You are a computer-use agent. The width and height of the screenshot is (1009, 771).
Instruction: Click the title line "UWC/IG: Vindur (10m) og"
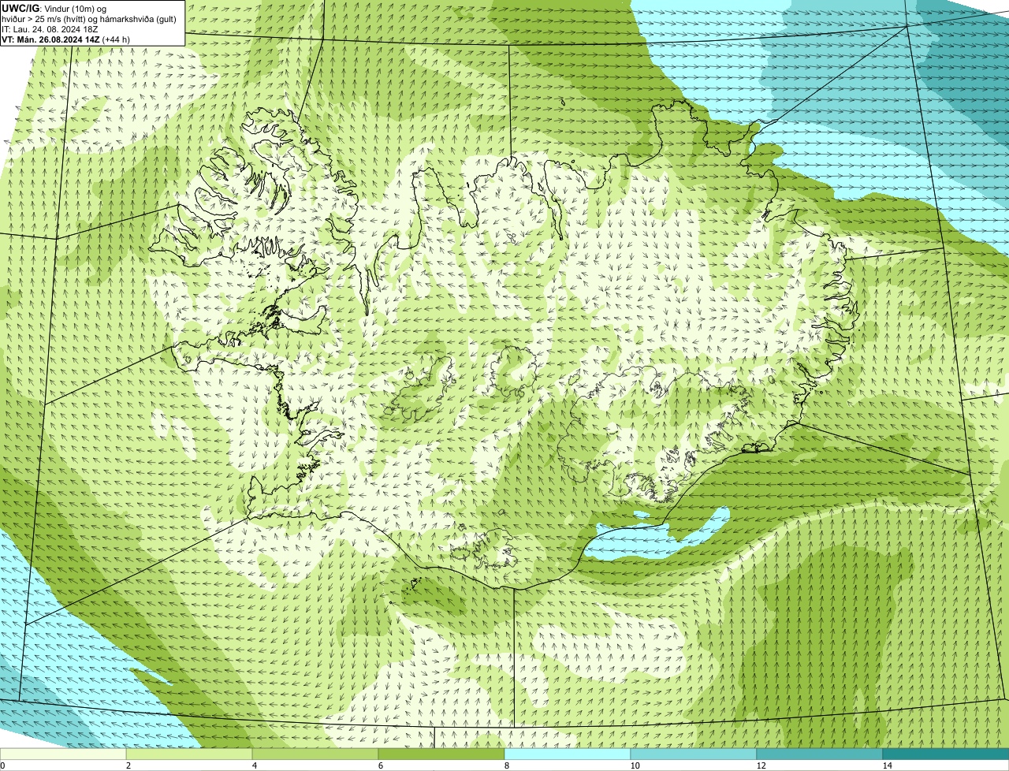(x=54, y=8)
